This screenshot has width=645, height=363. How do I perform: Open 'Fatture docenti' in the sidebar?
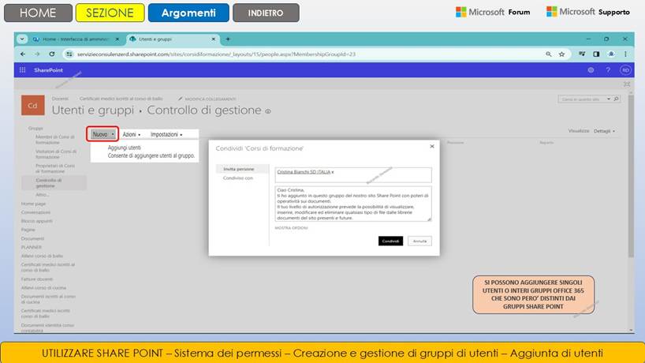click(37, 279)
